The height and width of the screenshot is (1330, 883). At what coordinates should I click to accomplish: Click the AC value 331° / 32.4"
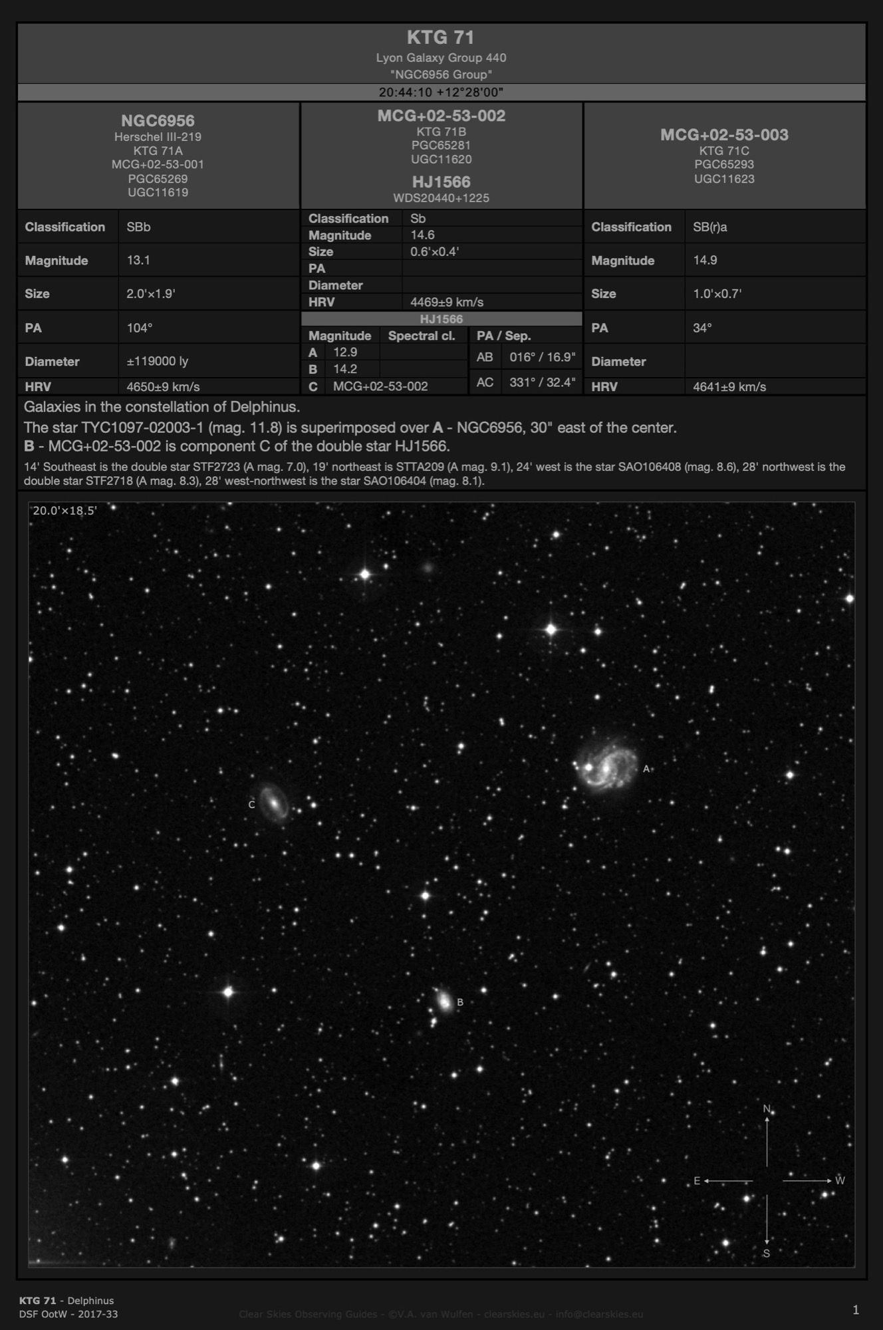click(542, 382)
